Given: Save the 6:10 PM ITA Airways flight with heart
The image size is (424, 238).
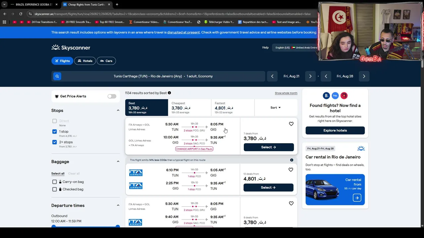Looking at the screenshot, I should (291, 170).
